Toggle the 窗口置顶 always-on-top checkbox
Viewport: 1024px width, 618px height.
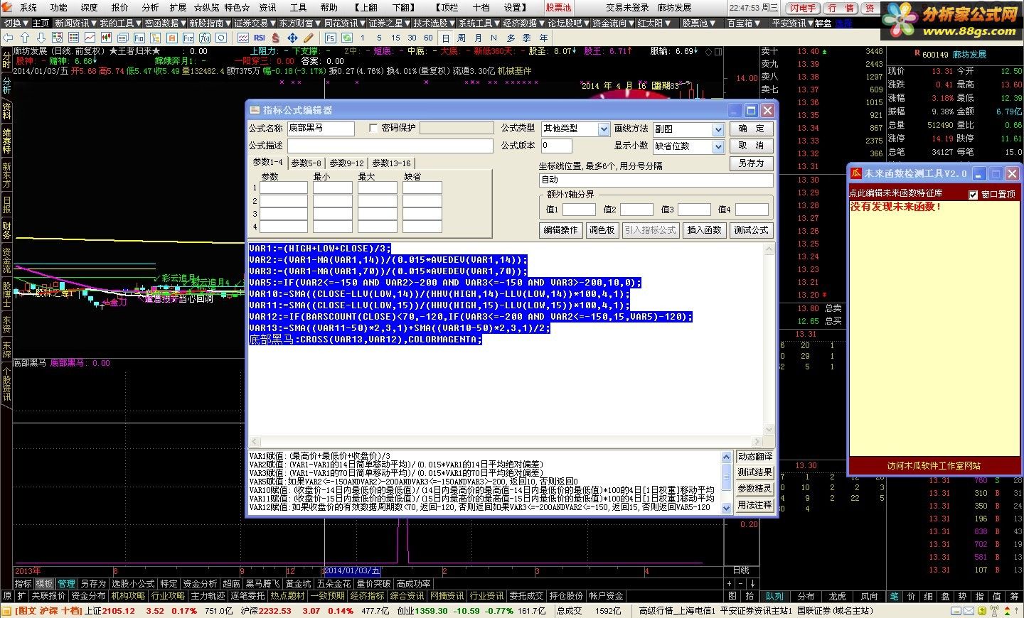point(974,194)
